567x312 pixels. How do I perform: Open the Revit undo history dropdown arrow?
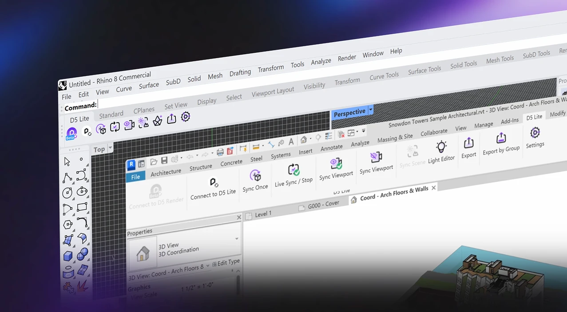click(197, 156)
